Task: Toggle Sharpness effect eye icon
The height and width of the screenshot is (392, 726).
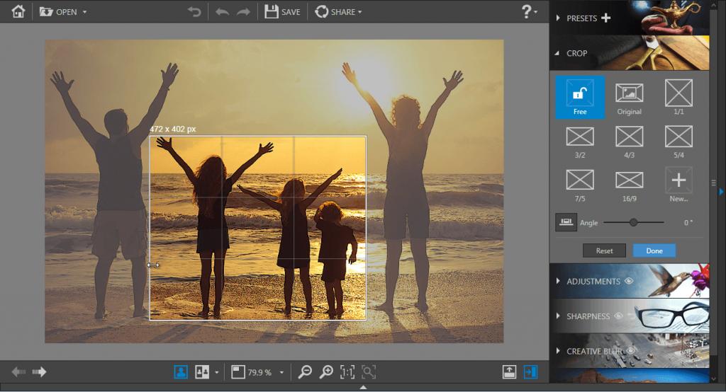Action: 620,316
